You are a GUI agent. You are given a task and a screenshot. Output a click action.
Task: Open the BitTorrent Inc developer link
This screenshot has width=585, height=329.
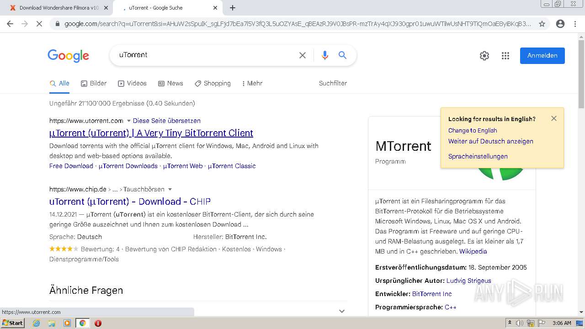pyautogui.click(x=432, y=294)
